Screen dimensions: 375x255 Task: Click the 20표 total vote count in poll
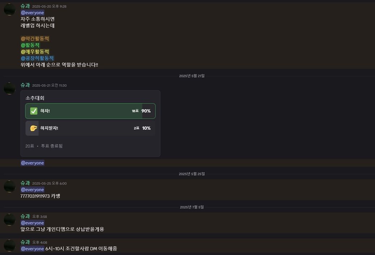[30, 146]
